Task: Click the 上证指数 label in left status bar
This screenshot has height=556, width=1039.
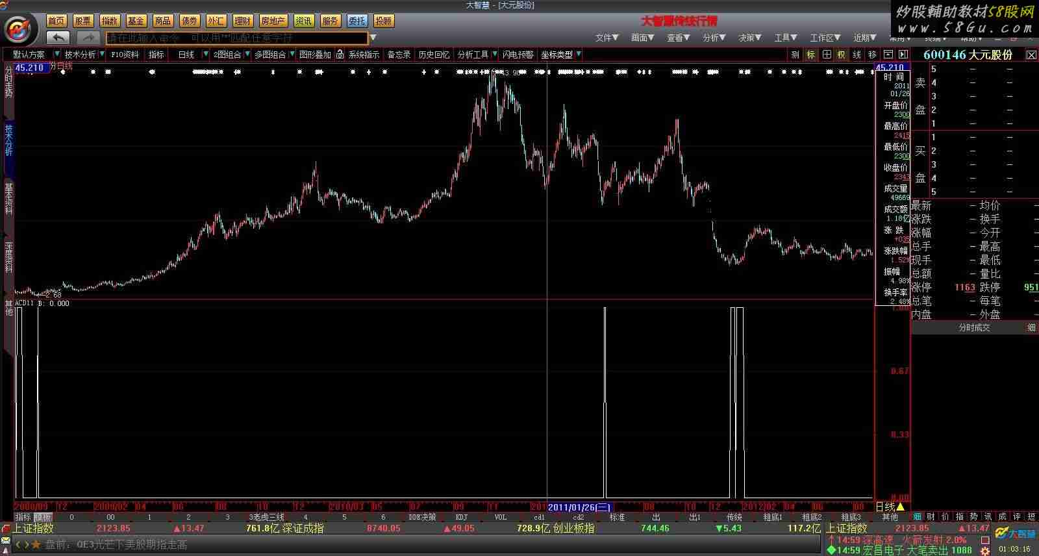Action: (x=33, y=529)
